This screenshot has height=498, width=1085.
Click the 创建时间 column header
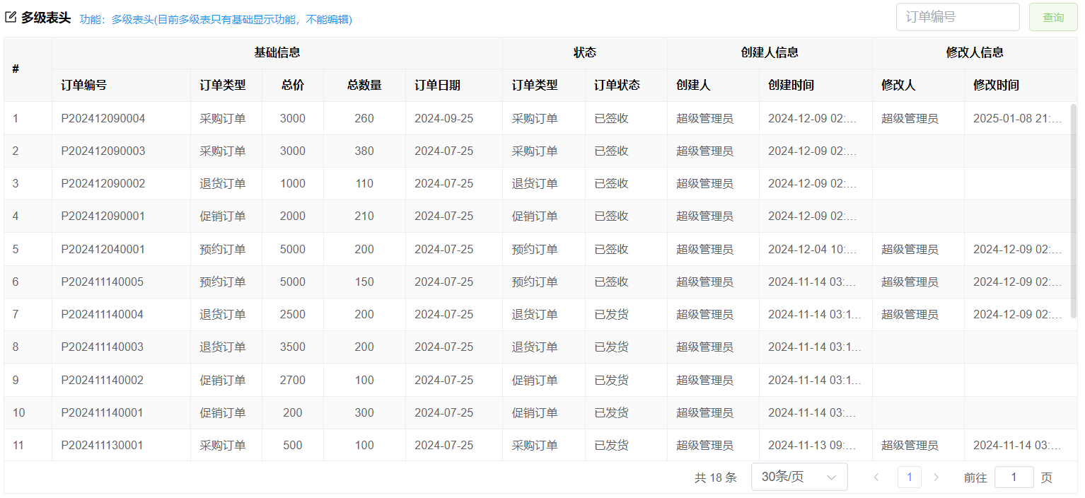tap(791, 86)
